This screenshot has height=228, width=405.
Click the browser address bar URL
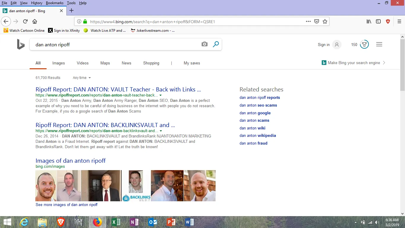(x=152, y=22)
